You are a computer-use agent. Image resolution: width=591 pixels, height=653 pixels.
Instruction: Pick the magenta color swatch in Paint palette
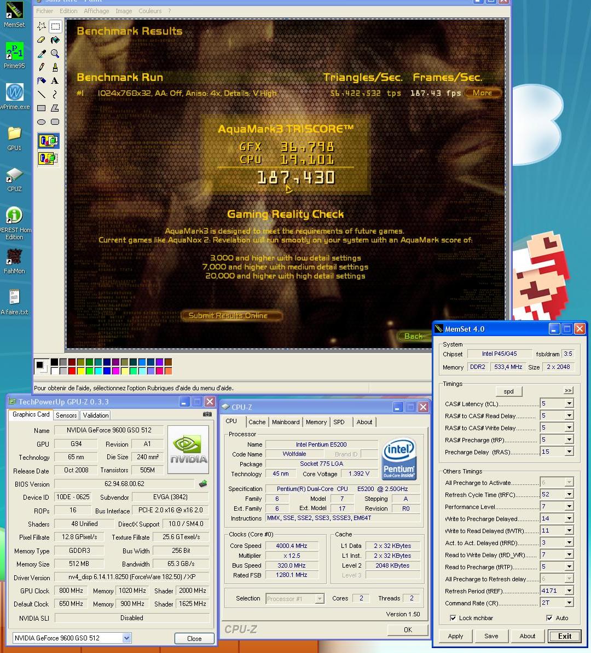point(115,371)
